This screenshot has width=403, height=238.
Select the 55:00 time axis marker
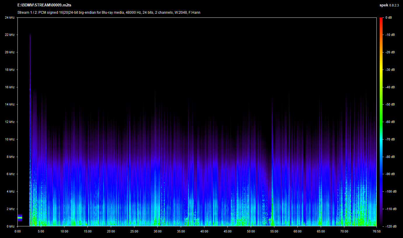[274, 231]
